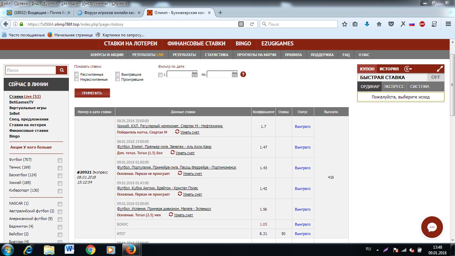Refresh score icon for Замалек - Аль Ахли Каир
This screenshot has width=455, height=256.
173,153
